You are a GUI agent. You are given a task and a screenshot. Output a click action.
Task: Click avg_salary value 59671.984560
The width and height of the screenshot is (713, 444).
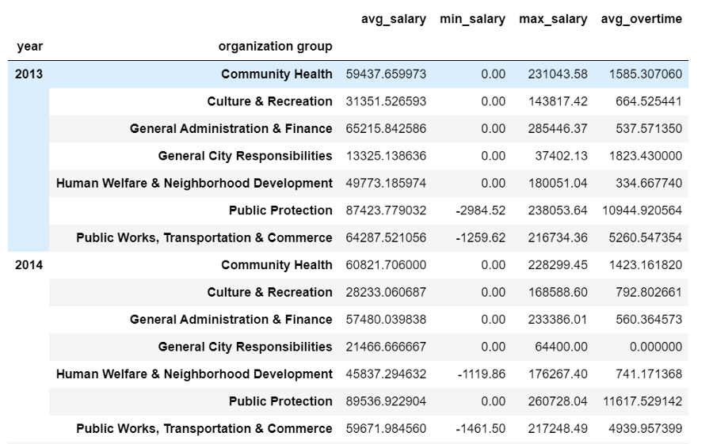pyautogui.click(x=386, y=428)
